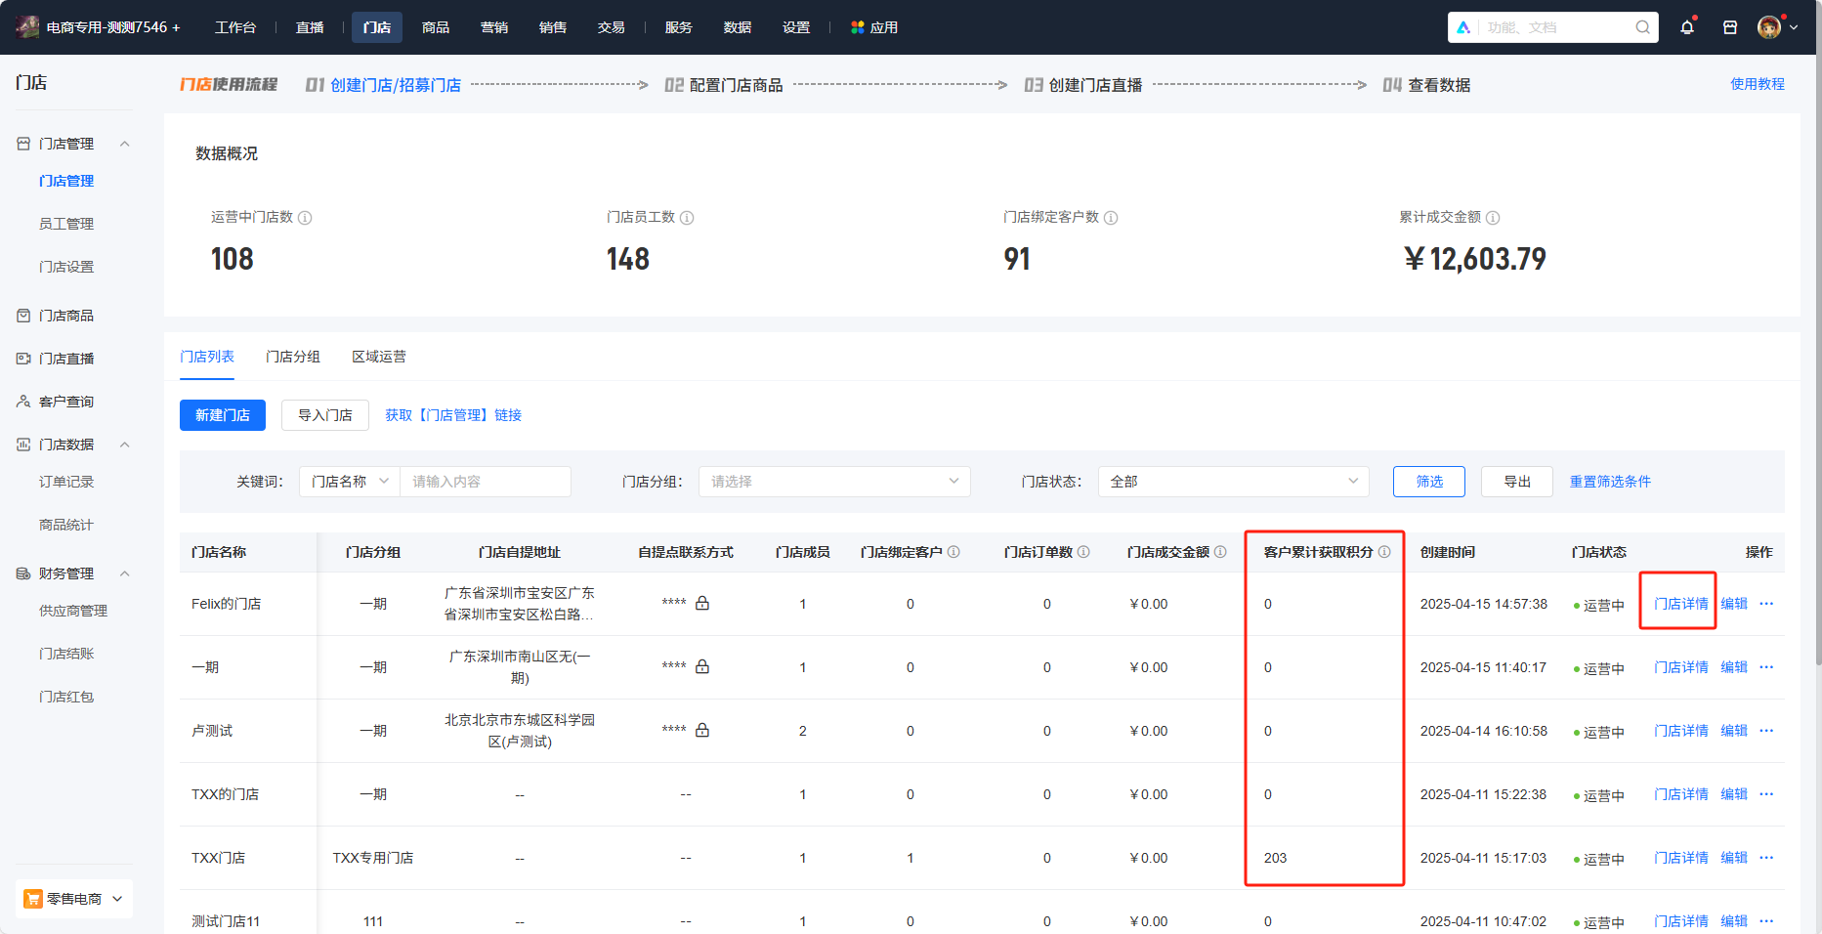Reveal contact info lock for 卢测试 row
This screenshot has width=1822, height=934.
tap(702, 730)
